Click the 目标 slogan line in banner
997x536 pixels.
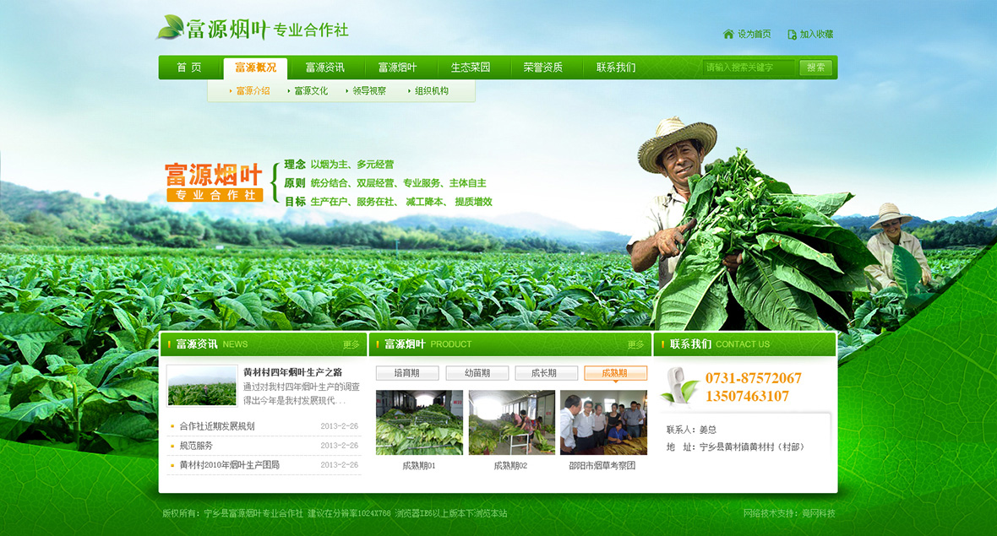click(389, 202)
